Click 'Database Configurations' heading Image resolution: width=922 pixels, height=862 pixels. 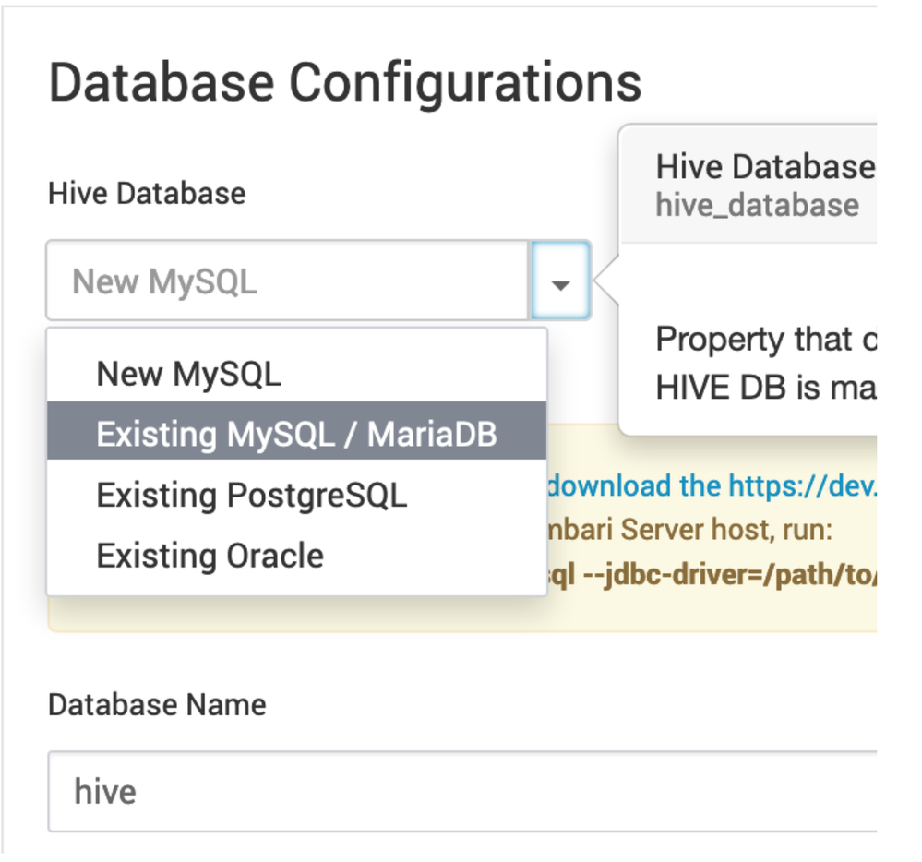pos(344,82)
